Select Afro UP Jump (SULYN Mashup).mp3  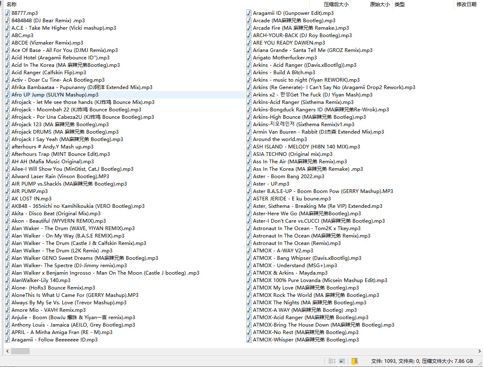[55, 94]
